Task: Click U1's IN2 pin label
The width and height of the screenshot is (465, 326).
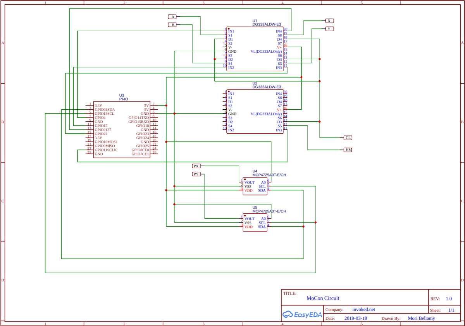Action: click(x=231, y=67)
